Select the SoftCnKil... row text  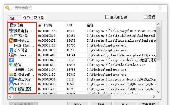[x=24, y=84]
